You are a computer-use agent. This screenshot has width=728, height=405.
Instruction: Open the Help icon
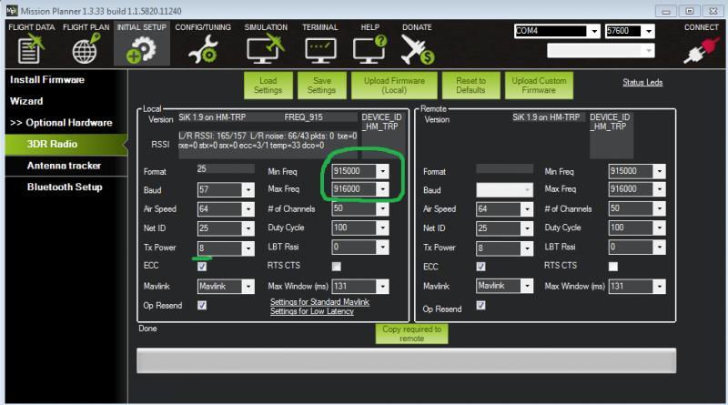pos(369,49)
